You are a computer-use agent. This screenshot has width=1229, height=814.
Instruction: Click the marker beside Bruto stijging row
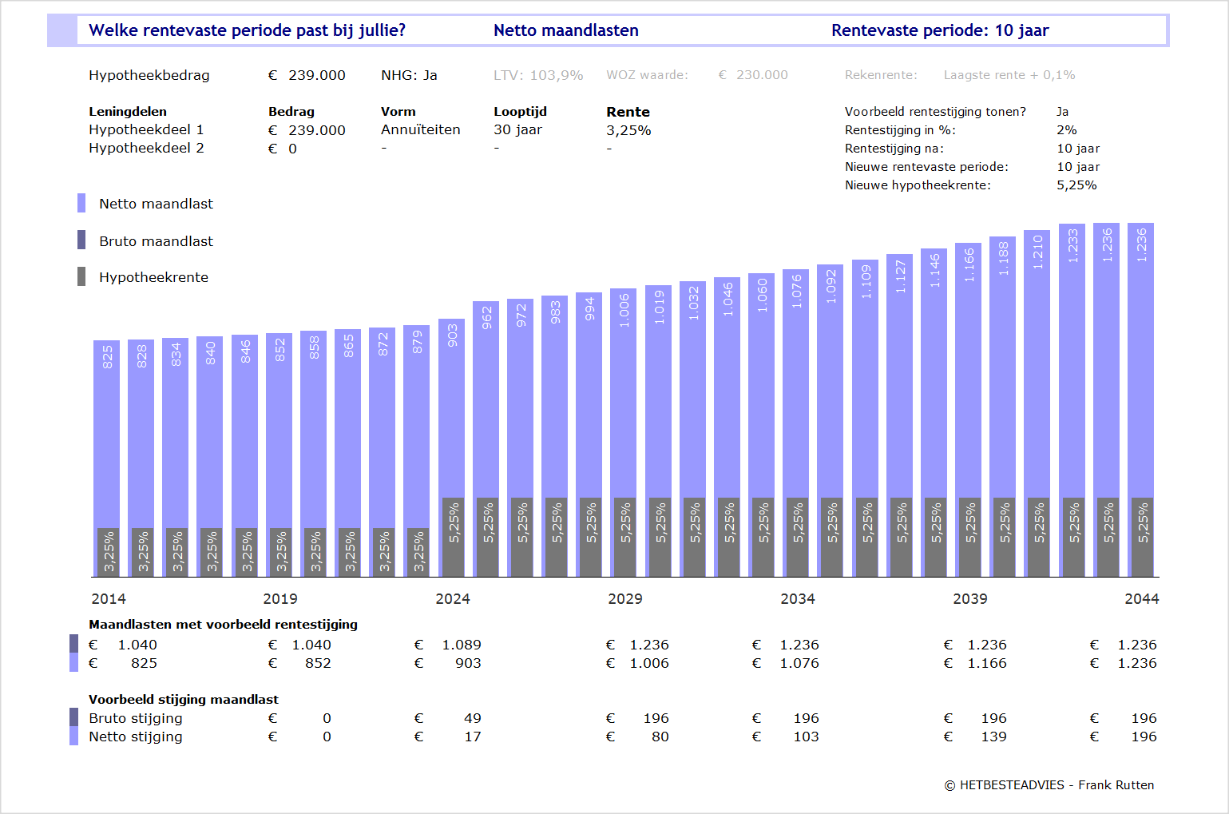pos(74,717)
